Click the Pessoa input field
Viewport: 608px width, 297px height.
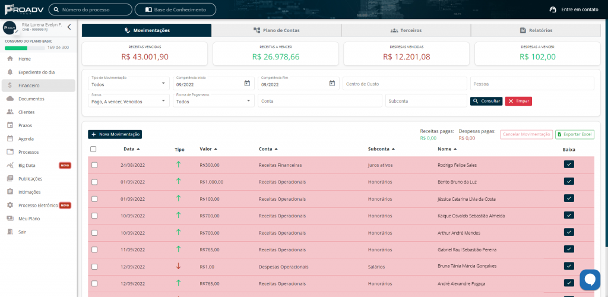(x=532, y=84)
